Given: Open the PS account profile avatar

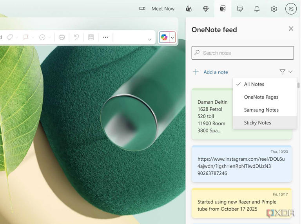Looking at the screenshot, I should [x=291, y=9].
